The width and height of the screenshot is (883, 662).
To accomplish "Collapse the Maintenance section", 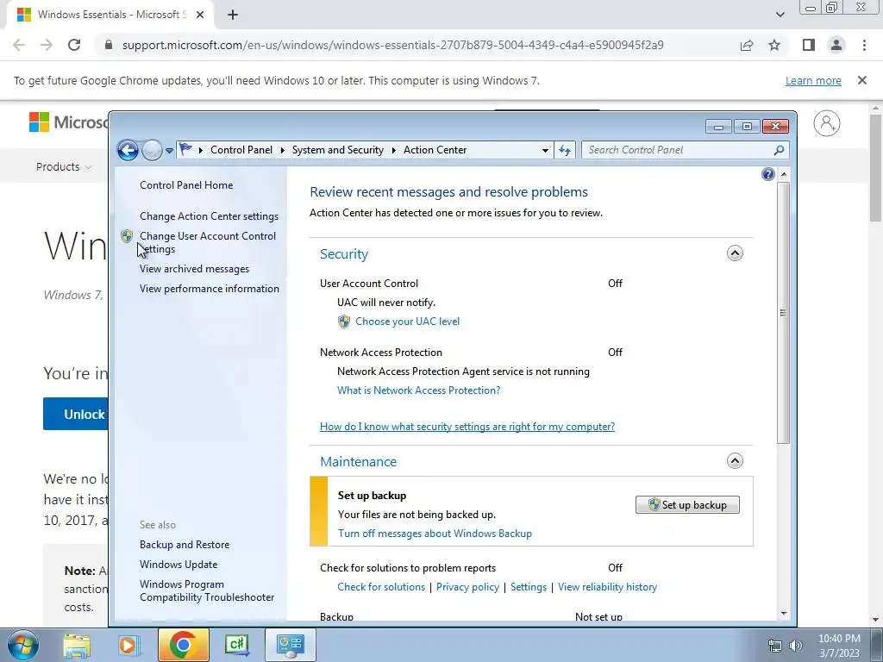I will [x=735, y=461].
